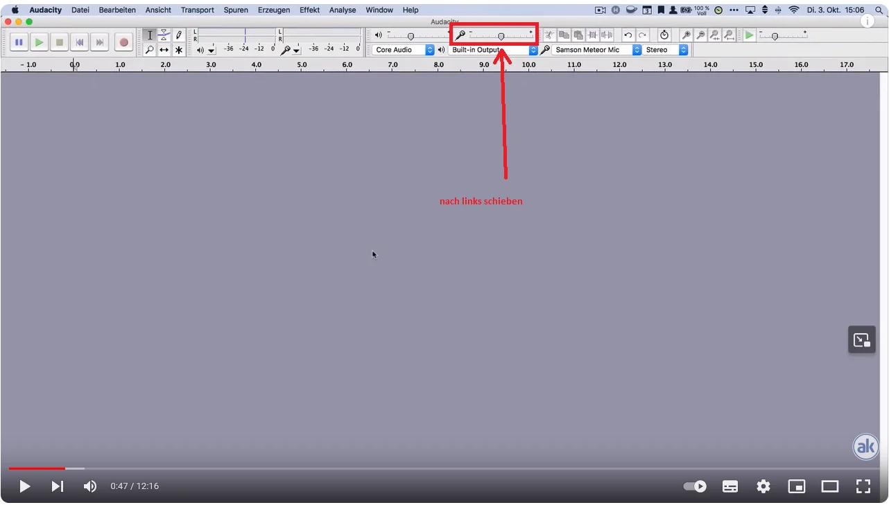The width and height of the screenshot is (889, 505).
Task: Click the Redo arrow icon
Action: 643,35
